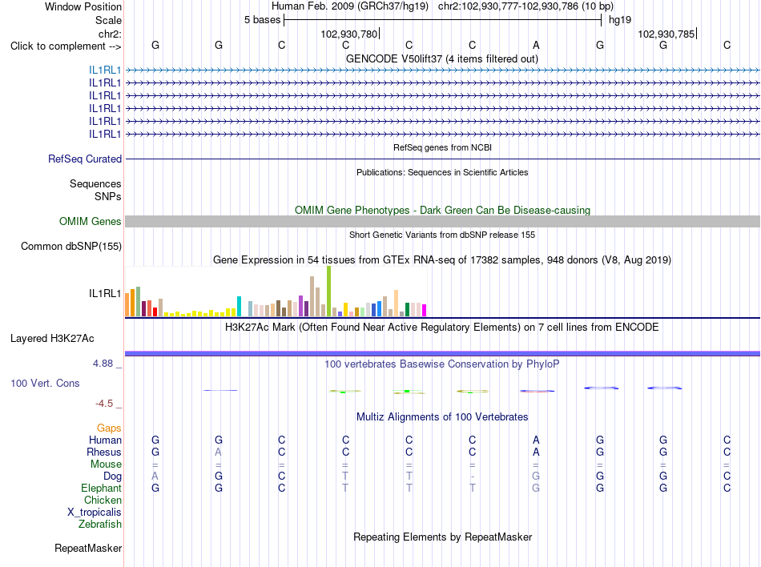Click the 4.88 upper PhyloP scale value

point(103,364)
